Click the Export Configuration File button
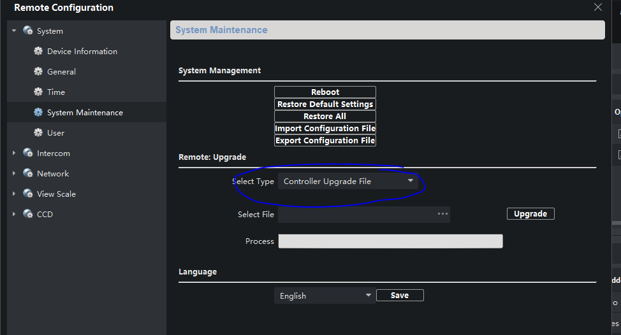The width and height of the screenshot is (621, 335). pyautogui.click(x=325, y=141)
